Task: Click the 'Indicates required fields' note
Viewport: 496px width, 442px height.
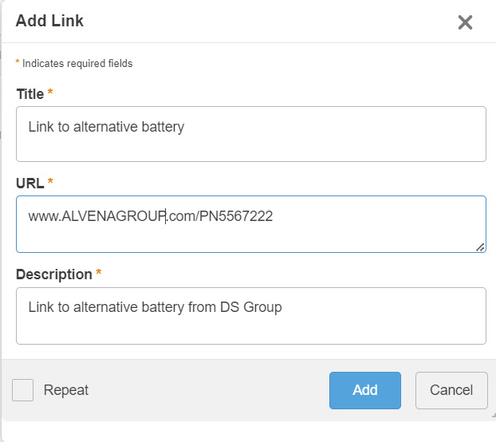Action: 77,63
